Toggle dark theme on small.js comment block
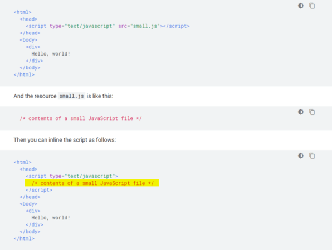 tap(301, 112)
